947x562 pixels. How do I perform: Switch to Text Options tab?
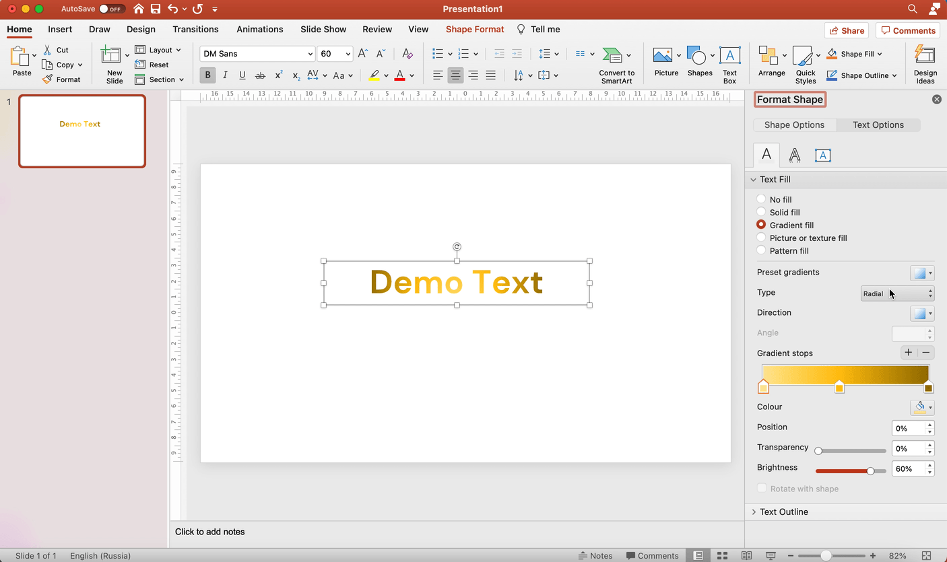878,125
